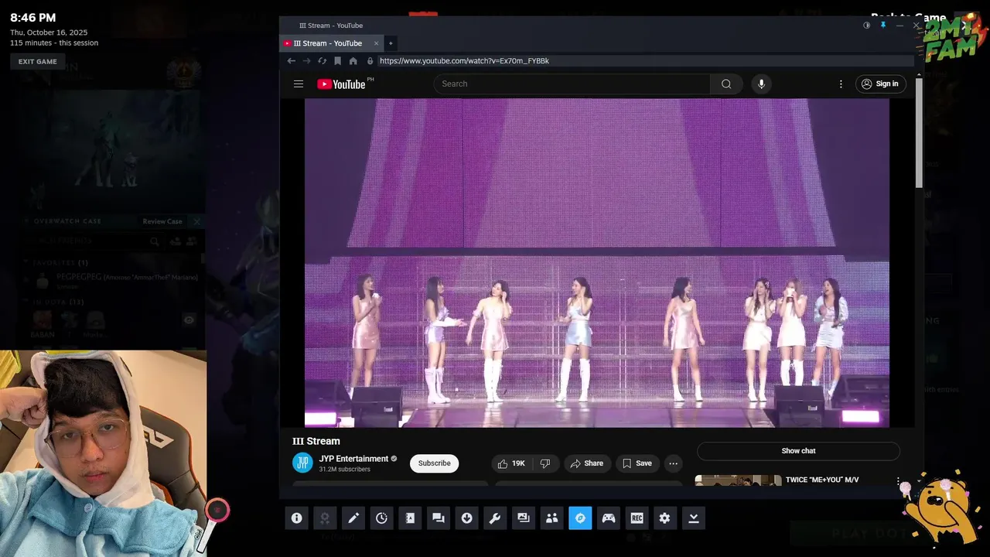
Task: Open the JYP Entertainment channel avatar
Action: 302,463
